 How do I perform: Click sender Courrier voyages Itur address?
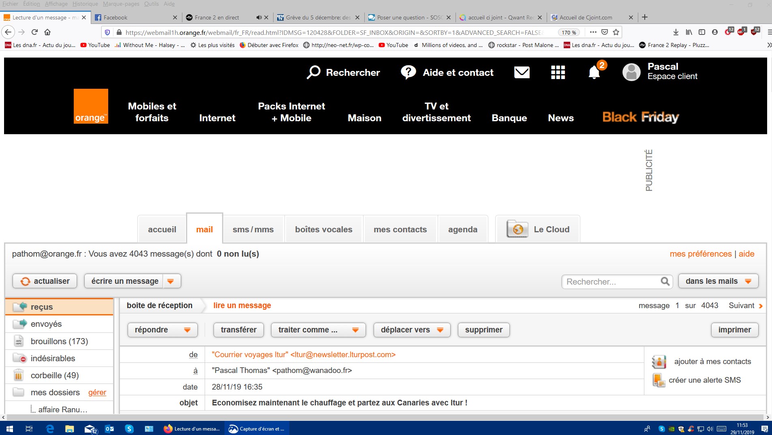pos(304,354)
